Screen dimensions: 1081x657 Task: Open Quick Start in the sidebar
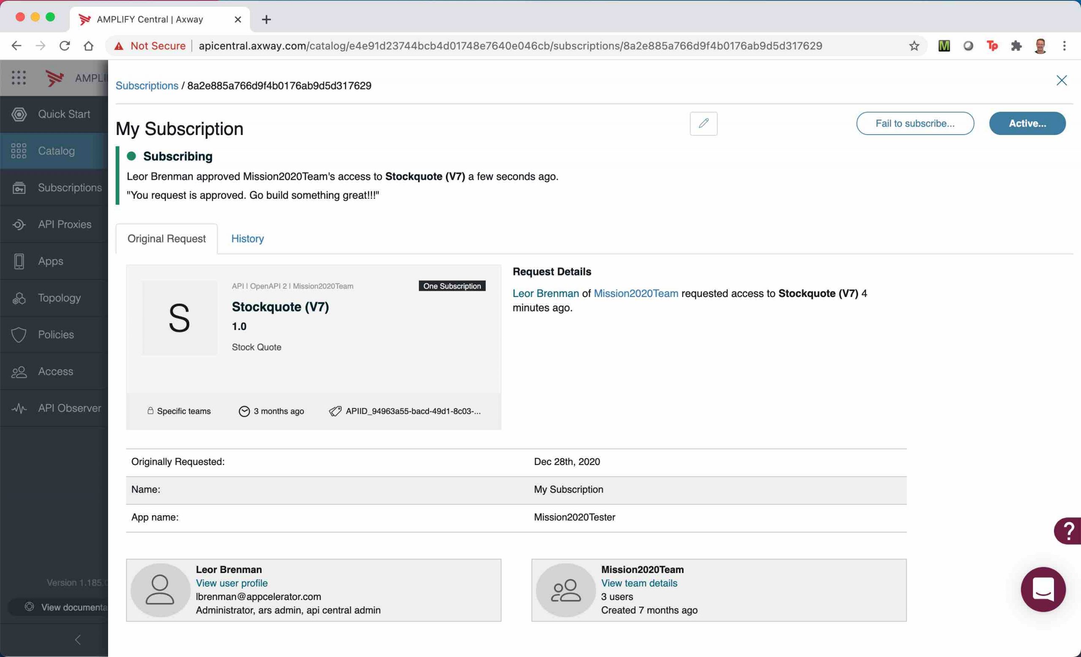(x=54, y=114)
